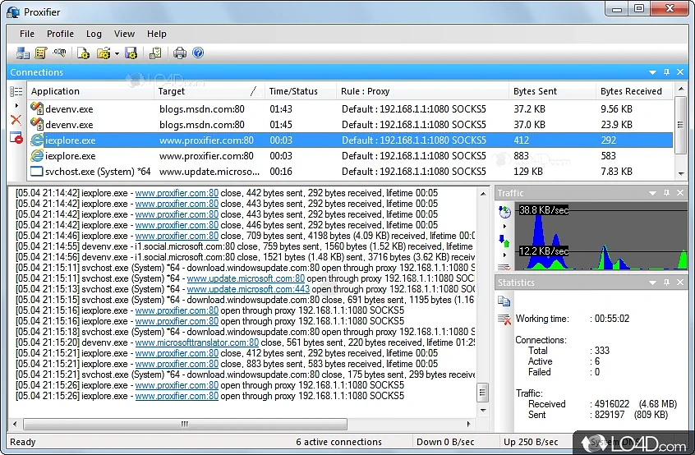
Task: Open dropdown arrow next to Open Profile icon
Action: tap(117, 54)
